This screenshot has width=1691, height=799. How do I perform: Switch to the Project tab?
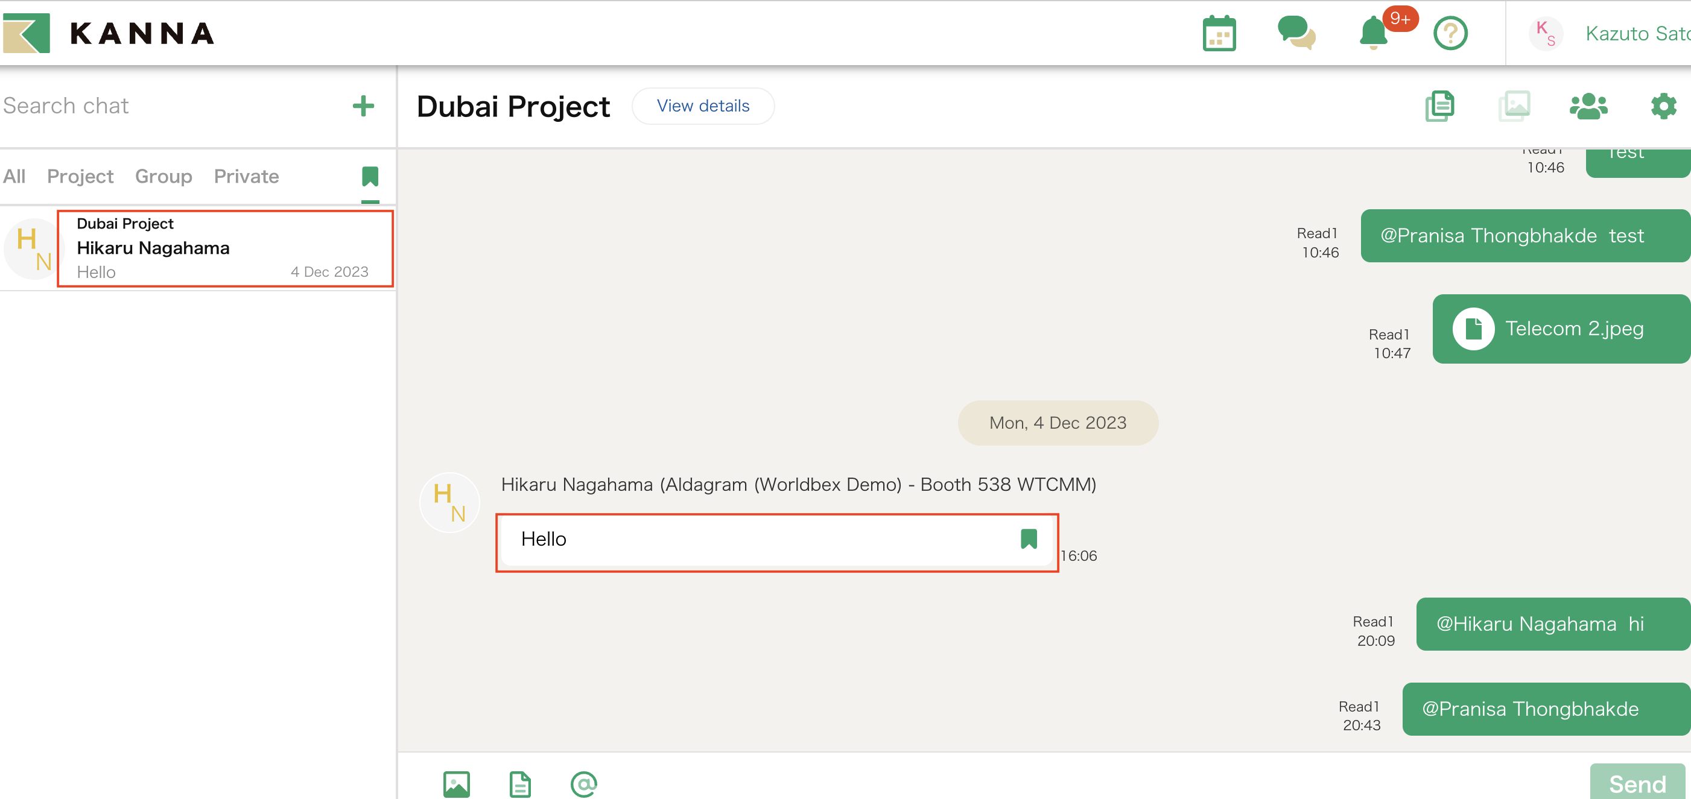[80, 177]
